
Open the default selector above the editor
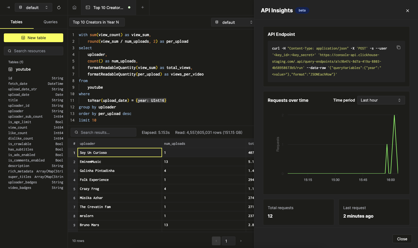coord(233,22)
